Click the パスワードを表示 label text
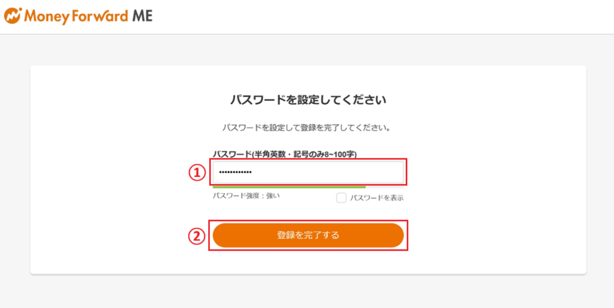The width and height of the screenshot is (614, 308). coord(377,198)
